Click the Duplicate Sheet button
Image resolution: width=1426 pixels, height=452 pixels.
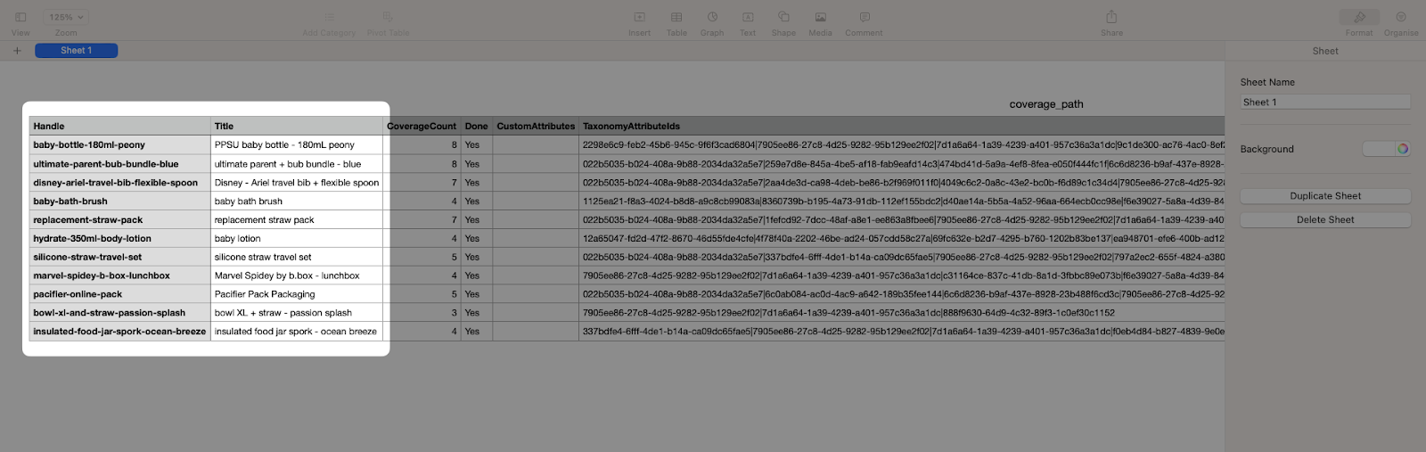[x=1325, y=196]
